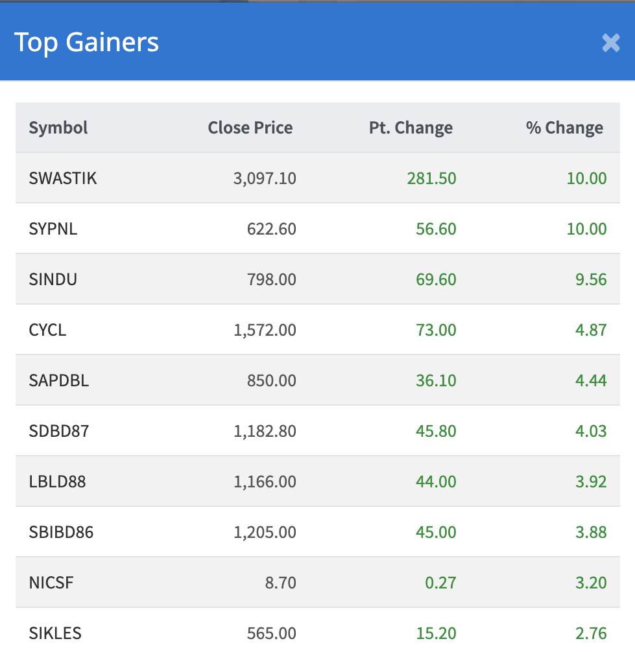Click the % Change column header
Viewport: 635px width, 652px height.
[x=564, y=128]
